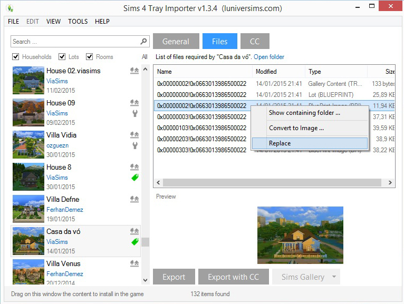This screenshot has width=404, height=304.
Task: Click green tag icon for Casa da vó
Action: [x=135, y=242]
